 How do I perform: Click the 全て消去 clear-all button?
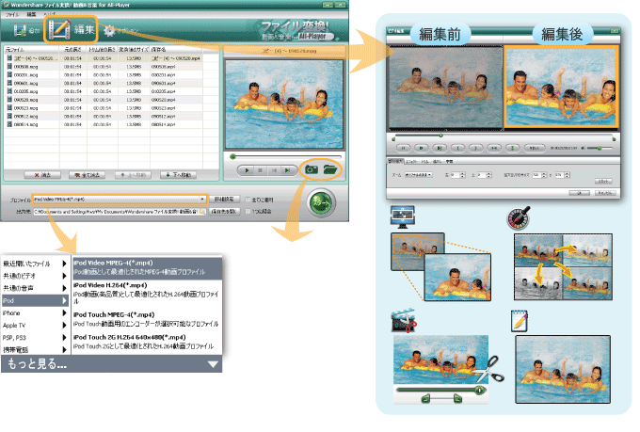(87, 175)
